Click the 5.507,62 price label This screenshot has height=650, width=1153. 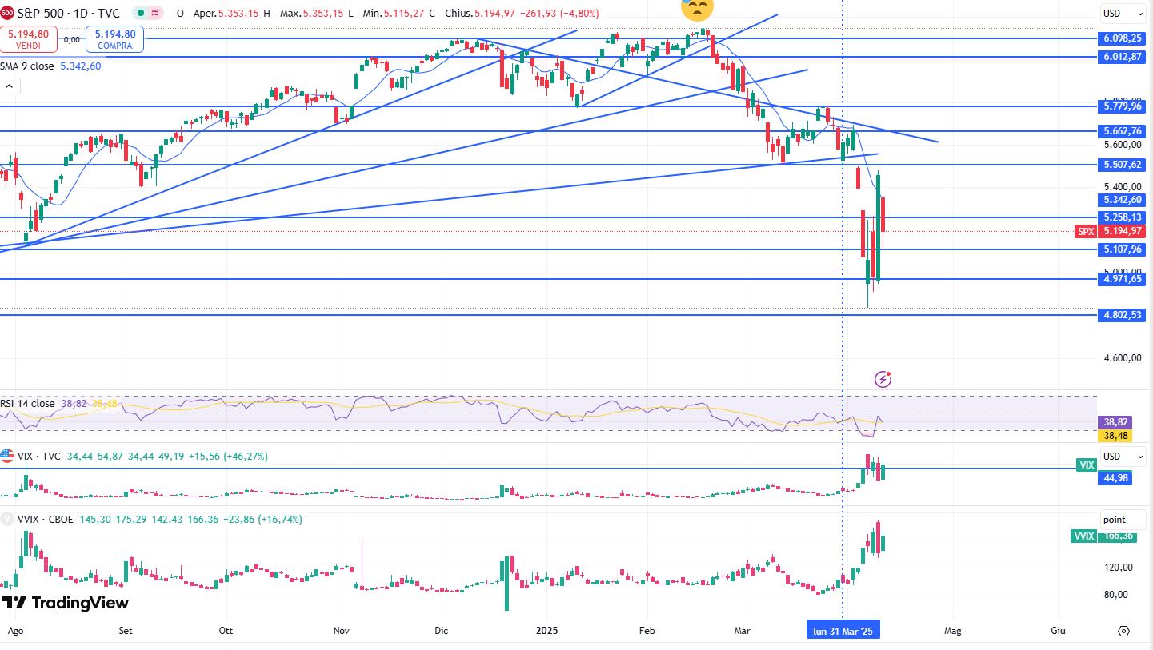pos(1123,165)
